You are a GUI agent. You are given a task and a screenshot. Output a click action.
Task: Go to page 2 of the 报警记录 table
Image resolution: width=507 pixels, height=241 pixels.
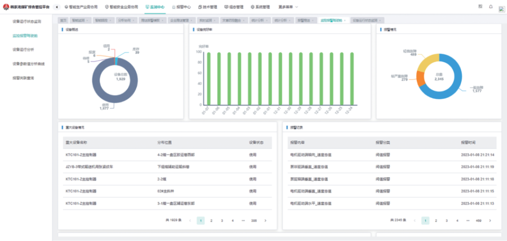436,220
